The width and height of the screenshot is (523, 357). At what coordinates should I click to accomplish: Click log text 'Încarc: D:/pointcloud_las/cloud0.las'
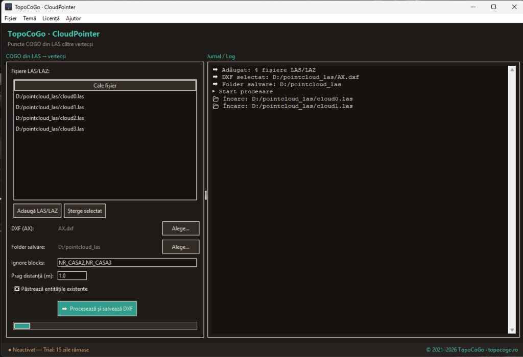point(288,99)
